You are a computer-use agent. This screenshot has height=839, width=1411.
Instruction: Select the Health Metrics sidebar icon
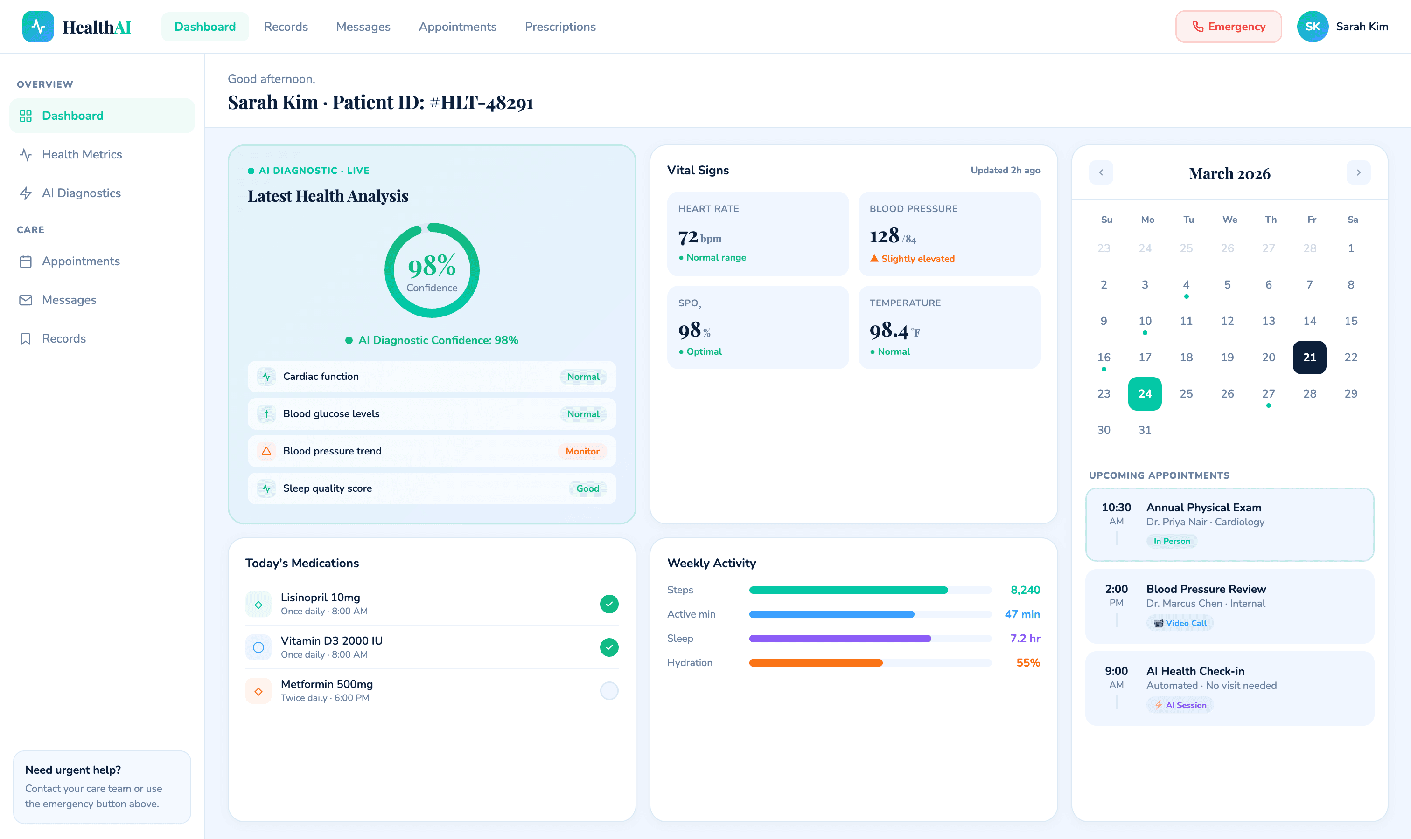point(27,154)
